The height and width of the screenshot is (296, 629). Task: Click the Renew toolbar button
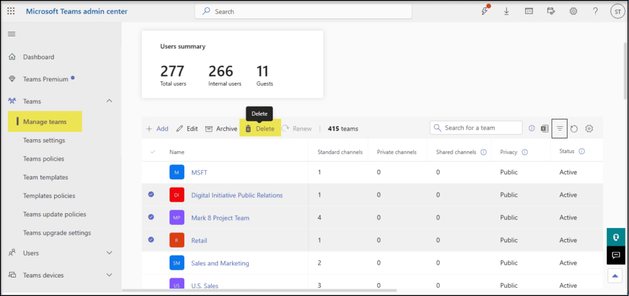[x=297, y=129]
